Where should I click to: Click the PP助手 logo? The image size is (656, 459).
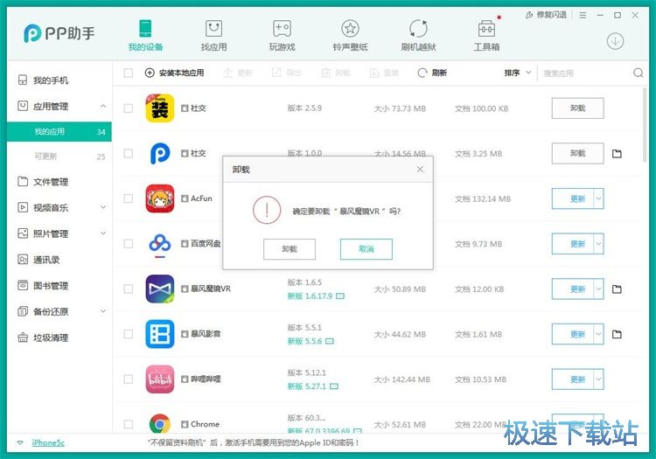tap(59, 33)
